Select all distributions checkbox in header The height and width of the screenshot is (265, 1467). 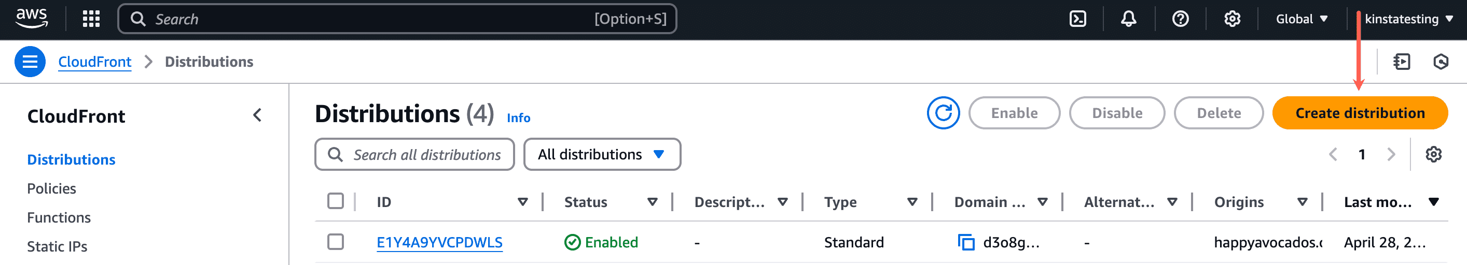(336, 201)
